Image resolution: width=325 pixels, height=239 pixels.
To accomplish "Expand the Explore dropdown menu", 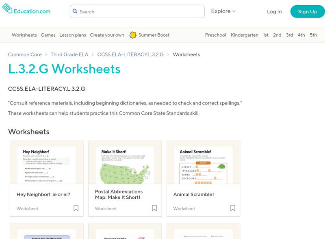I will (223, 11).
